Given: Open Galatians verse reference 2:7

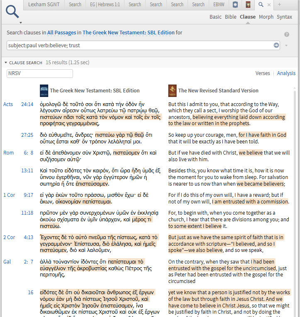Looking at the screenshot, I should 29,262.
